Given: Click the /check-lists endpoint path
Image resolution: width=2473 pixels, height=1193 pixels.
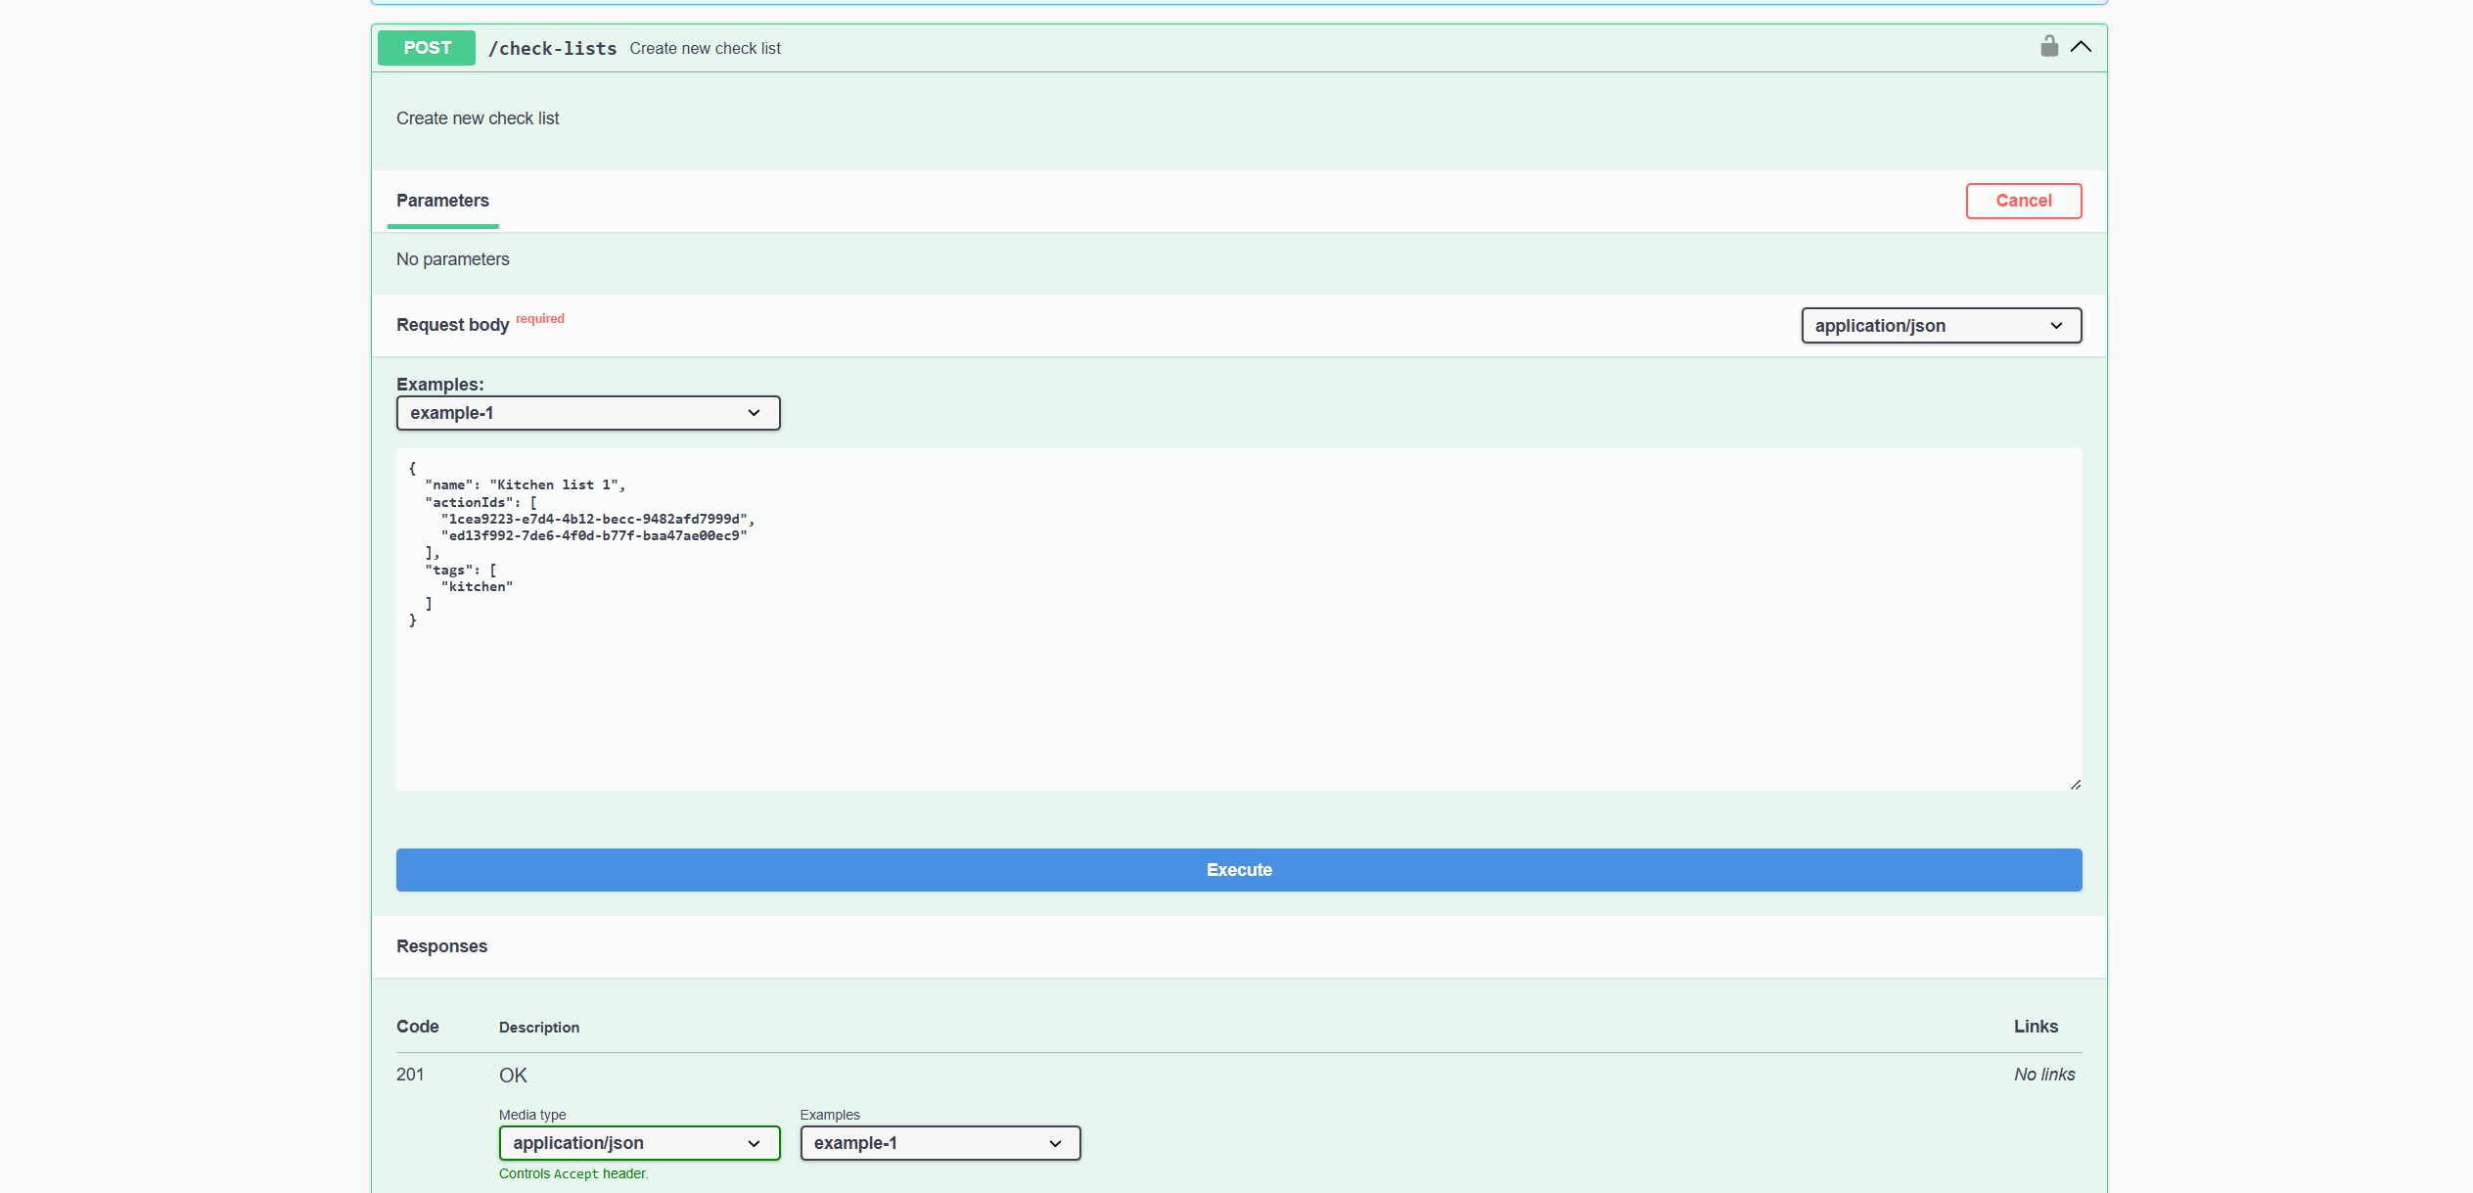Looking at the screenshot, I should (553, 49).
